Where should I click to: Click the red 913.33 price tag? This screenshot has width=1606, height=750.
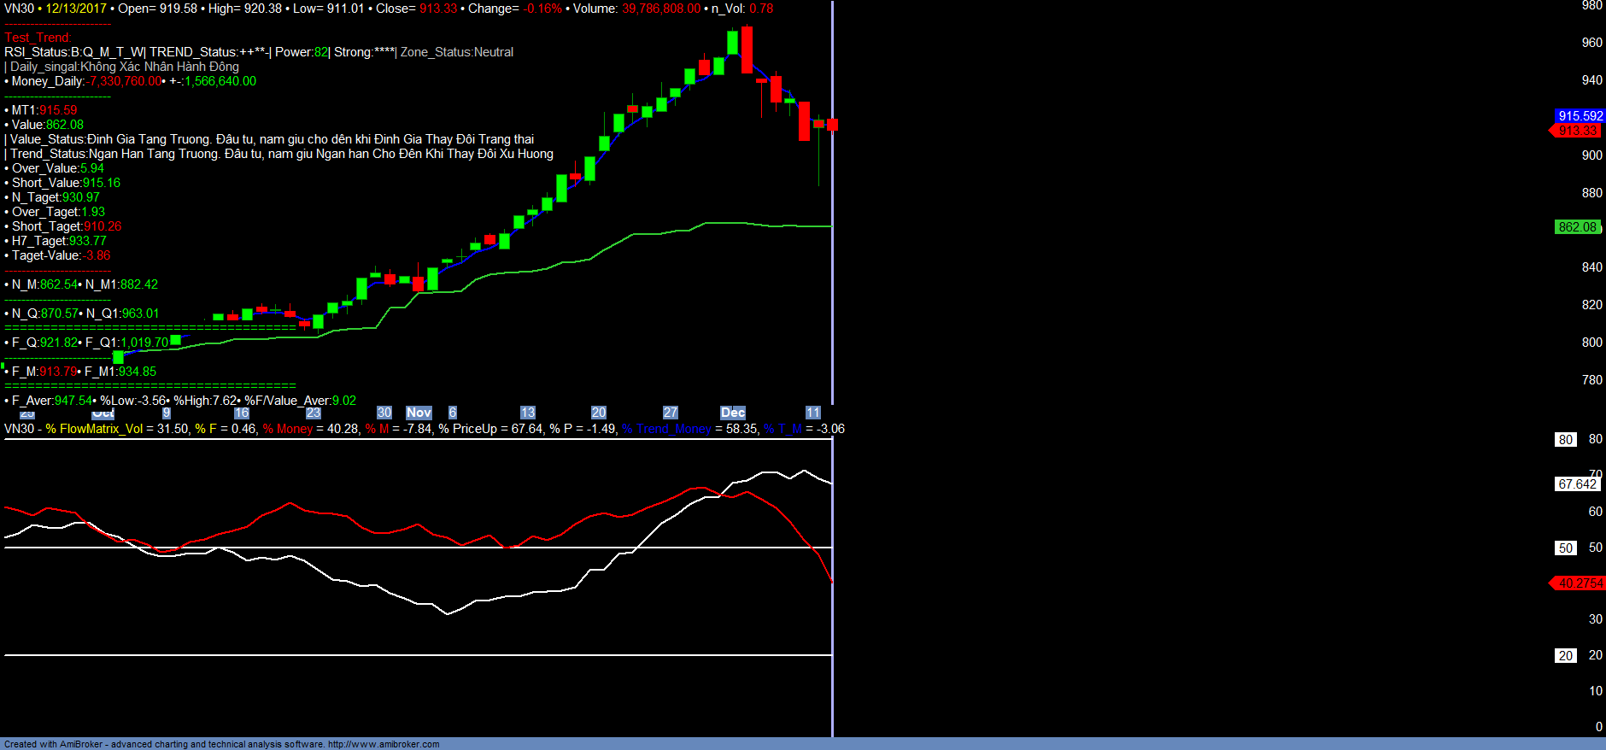[x=1577, y=131]
